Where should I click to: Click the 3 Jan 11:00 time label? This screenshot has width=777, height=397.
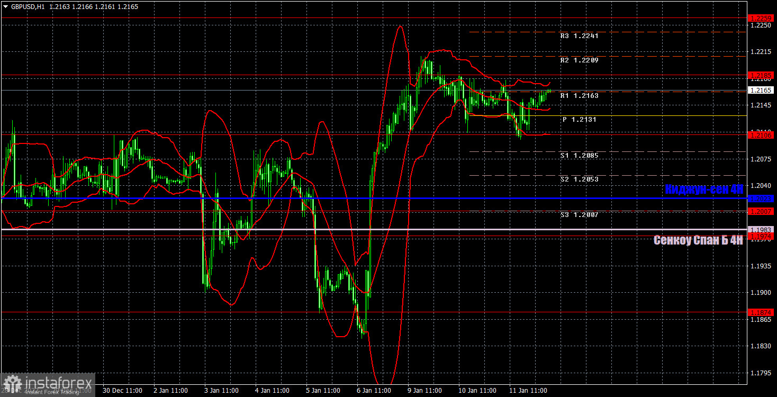[221, 391]
